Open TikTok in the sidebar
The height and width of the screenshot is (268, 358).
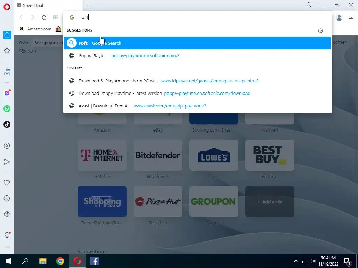[7, 125]
